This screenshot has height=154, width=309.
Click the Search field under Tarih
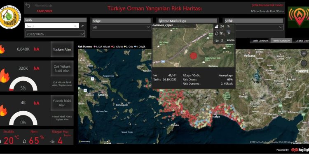pyautogui.click(x=52, y=26)
